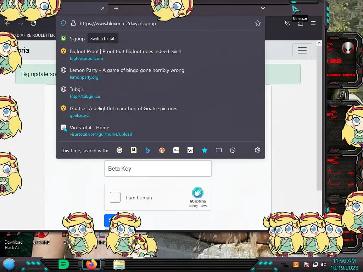Search this time with Amazon
Image resolution: width=363 pixels, height=272 pixels.
pos(134,150)
